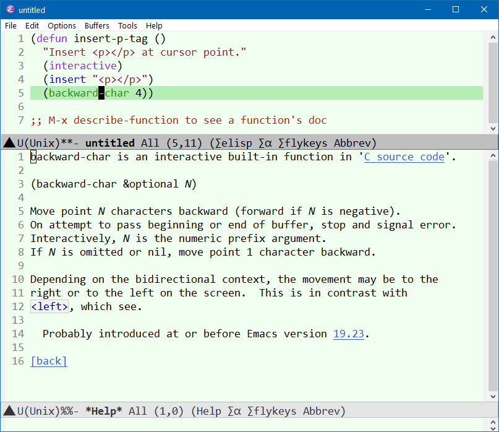Click the minibuffer's small scroll-up arrow
Viewport: 499px width, 432px height.
pos(493,422)
